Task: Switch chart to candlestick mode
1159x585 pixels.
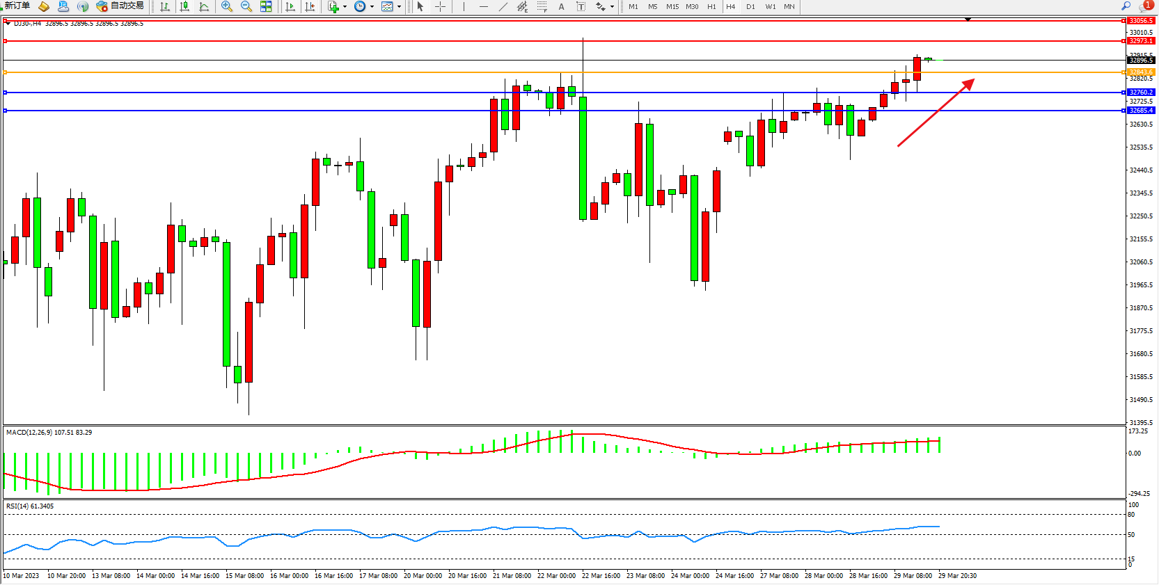Action: pos(184,6)
